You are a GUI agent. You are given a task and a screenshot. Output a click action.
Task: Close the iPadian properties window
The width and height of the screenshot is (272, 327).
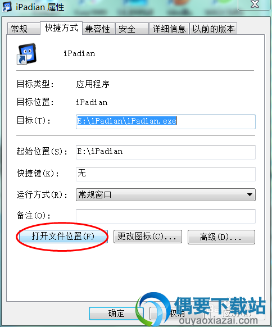tap(255, 4)
